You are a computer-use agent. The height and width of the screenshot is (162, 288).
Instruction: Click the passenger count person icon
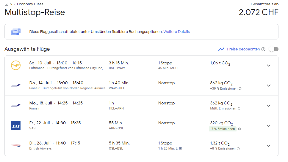pyautogui.click(x=7, y=4)
